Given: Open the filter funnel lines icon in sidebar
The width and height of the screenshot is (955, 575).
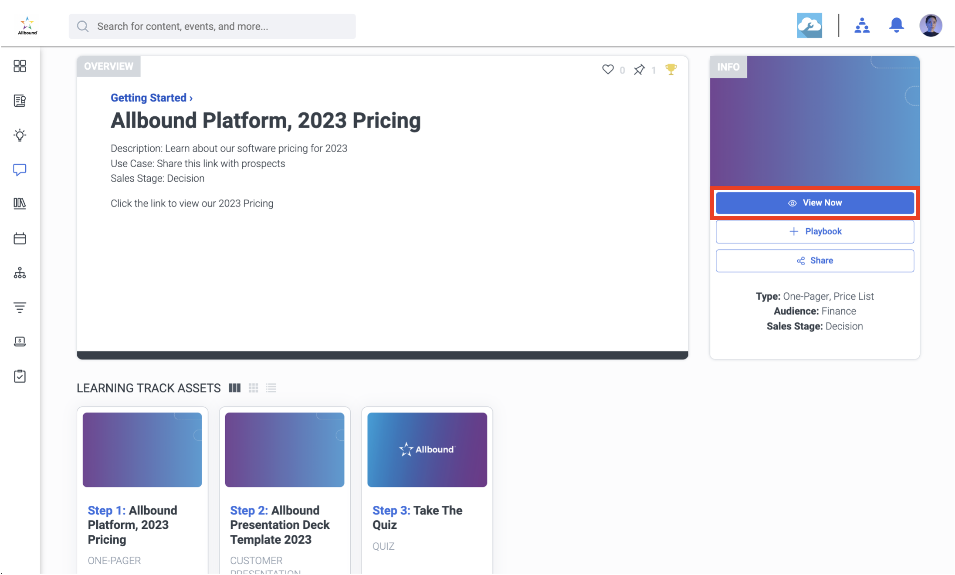Looking at the screenshot, I should [x=20, y=308].
